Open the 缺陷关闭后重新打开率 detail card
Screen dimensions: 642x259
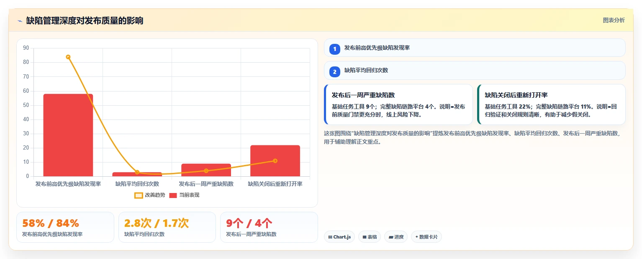pos(551,104)
